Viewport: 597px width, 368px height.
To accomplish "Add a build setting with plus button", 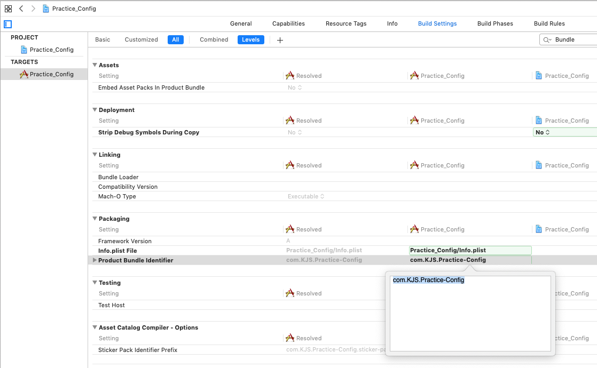I will (x=280, y=40).
